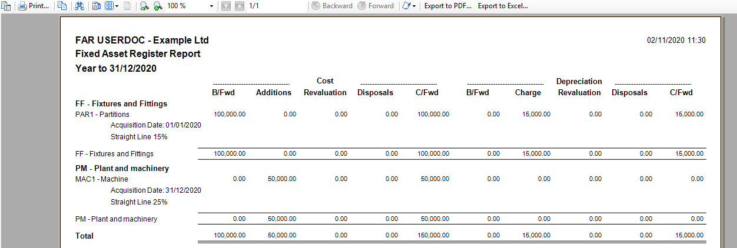Click the MAC1 - Machine asset row label
Image resolution: width=737 pixels, height=248 pixels.
point(102,179)
